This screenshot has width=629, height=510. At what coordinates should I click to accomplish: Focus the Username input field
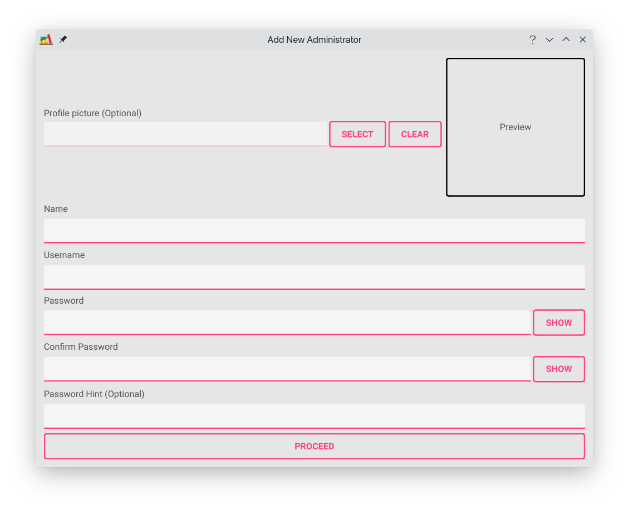coord(314,277)
